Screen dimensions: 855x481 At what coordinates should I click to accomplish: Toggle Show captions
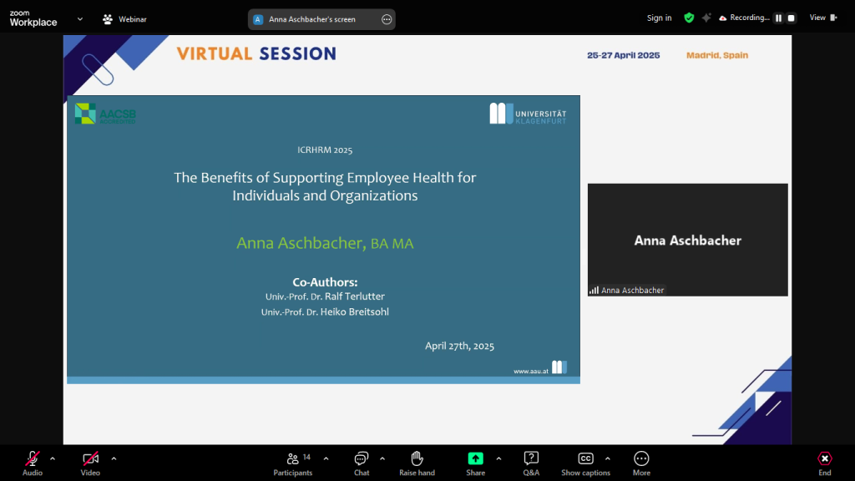tap(585, 458)
